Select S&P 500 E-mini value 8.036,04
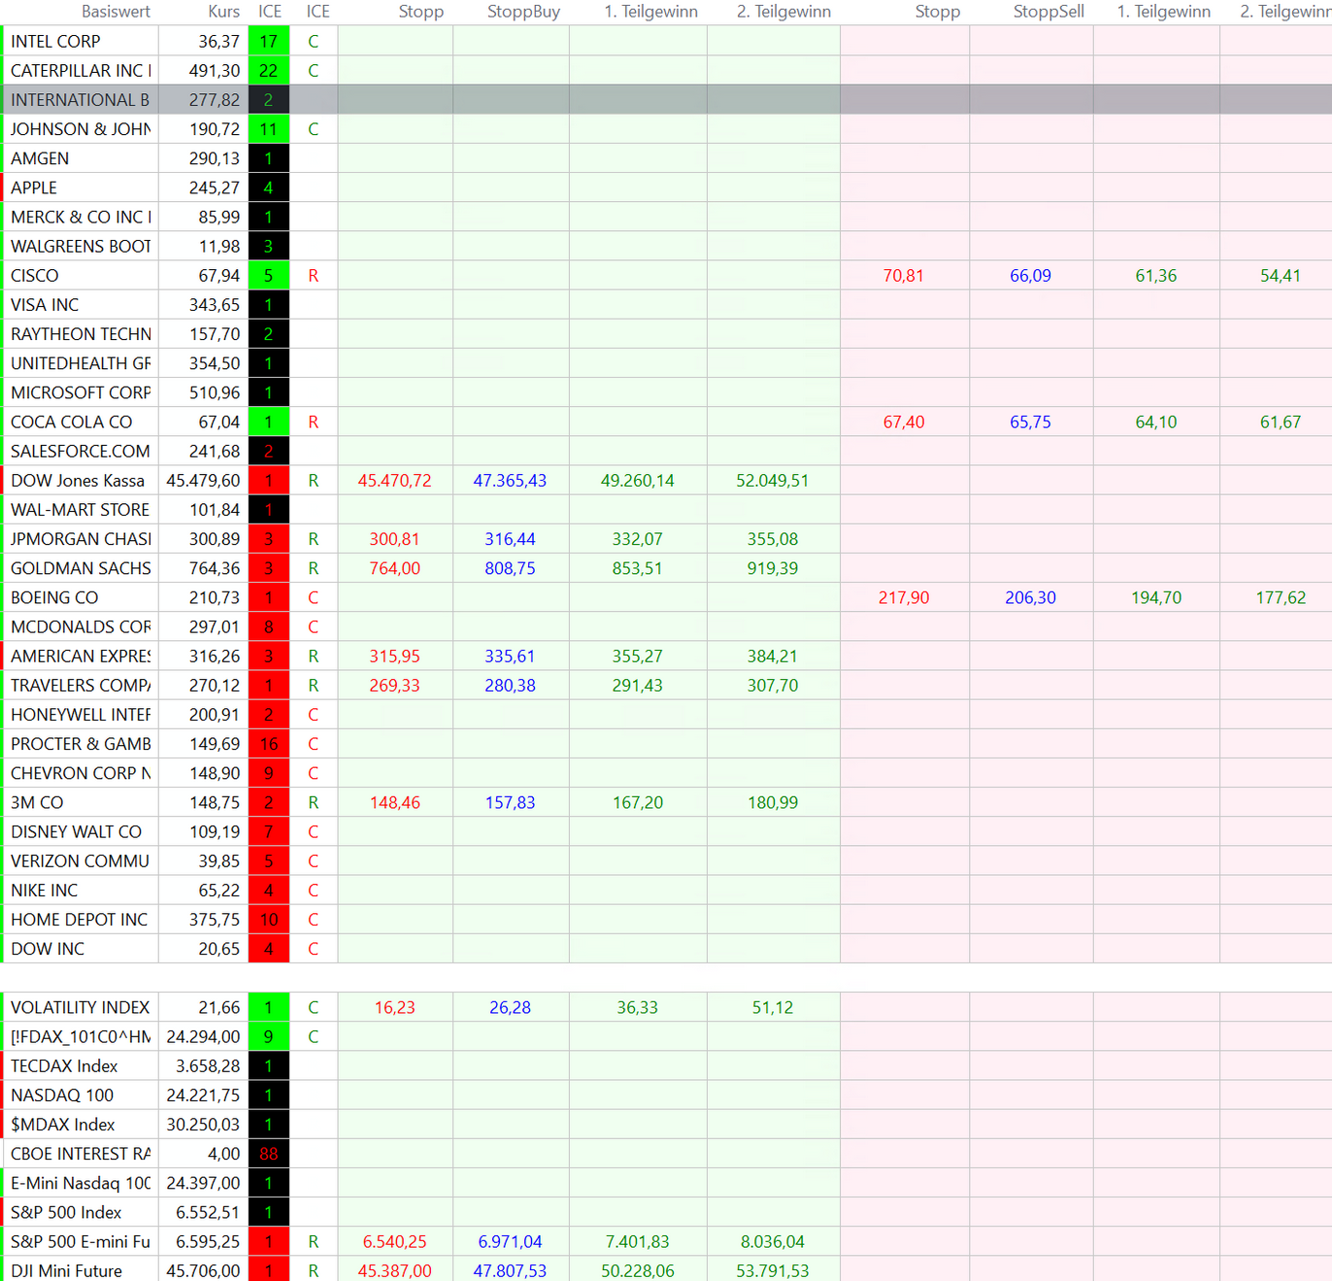 point(772,1242)
